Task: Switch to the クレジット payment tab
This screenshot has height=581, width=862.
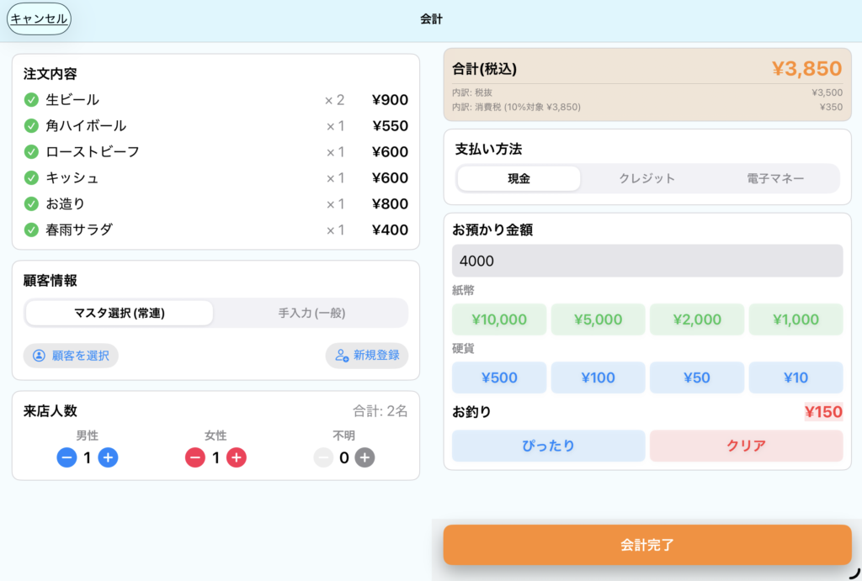Action: coord(646,178)
